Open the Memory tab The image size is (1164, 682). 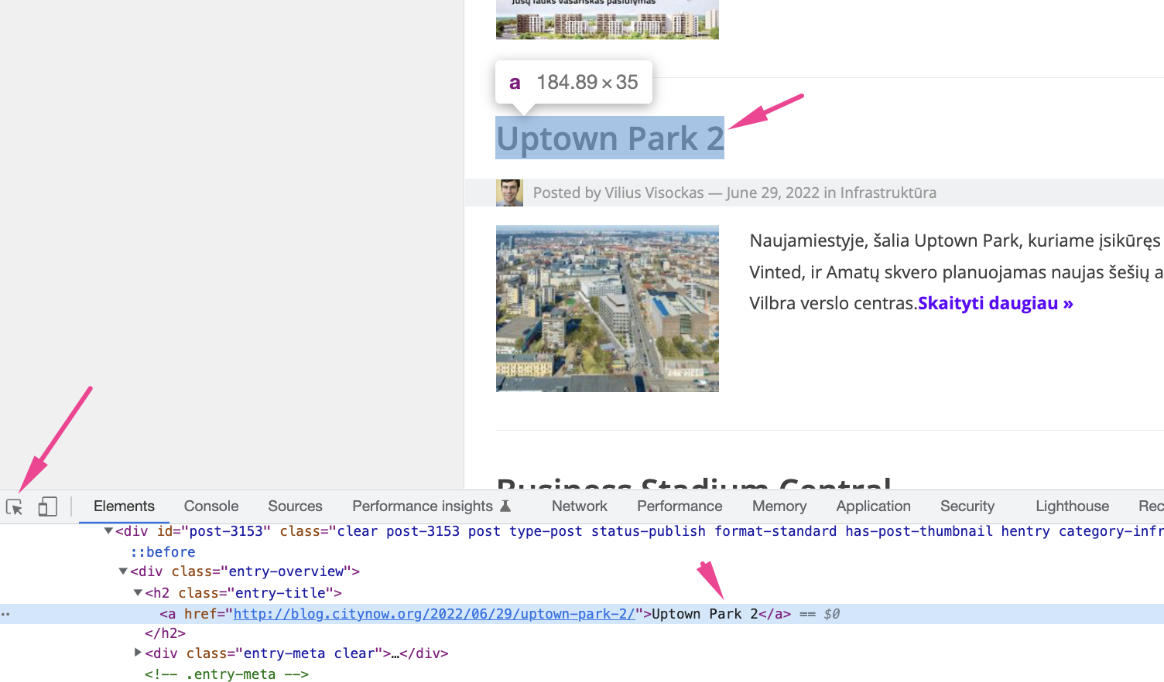coord(779,506)
